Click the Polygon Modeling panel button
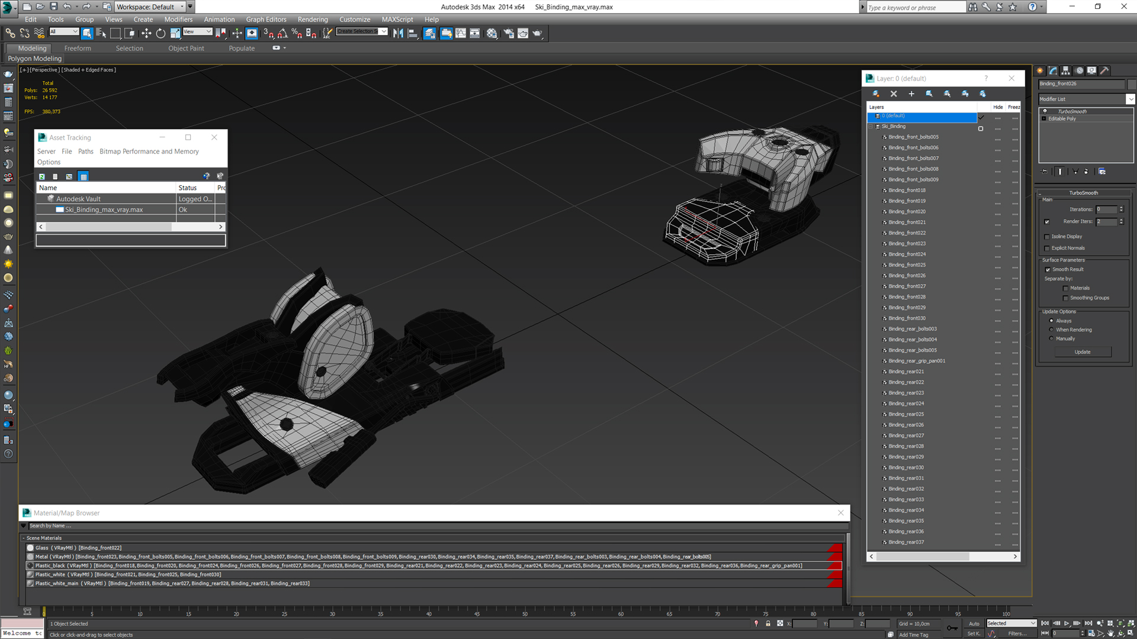This screenshot has height=639, width=1137. (35, 59)
